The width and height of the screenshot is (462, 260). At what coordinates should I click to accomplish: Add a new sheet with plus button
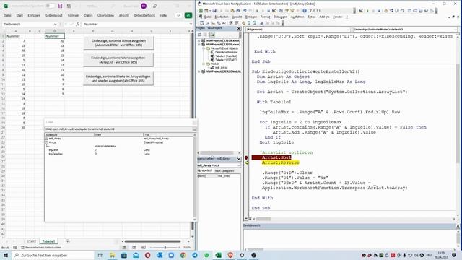coord(67,241)
